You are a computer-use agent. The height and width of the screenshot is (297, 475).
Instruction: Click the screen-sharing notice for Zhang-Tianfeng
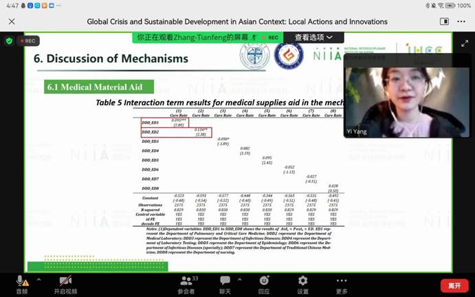coord(193,37)
